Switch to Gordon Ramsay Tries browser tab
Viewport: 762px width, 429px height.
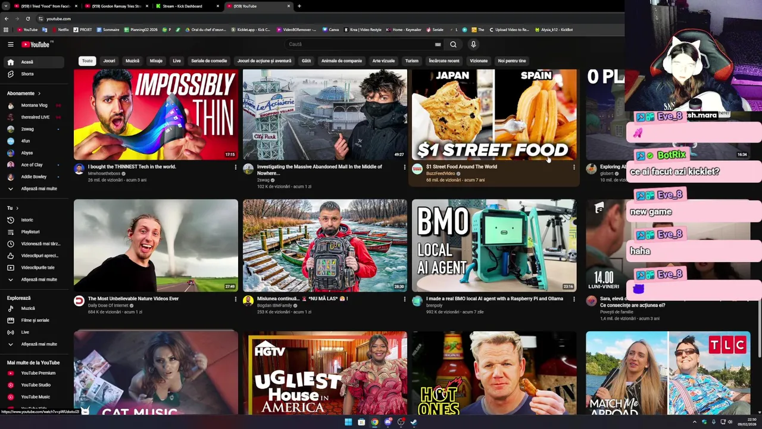[115, 6]
